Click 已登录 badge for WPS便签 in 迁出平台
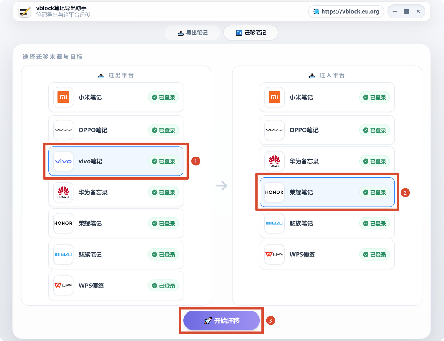This screenshot has width=444, height=341. tap(163, 286)
